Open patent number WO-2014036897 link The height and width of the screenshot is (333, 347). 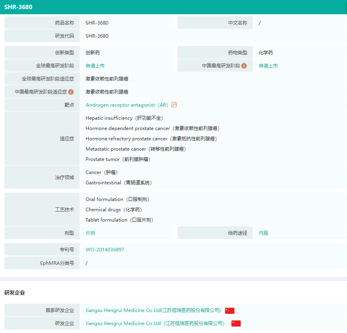tap(105, 250)
